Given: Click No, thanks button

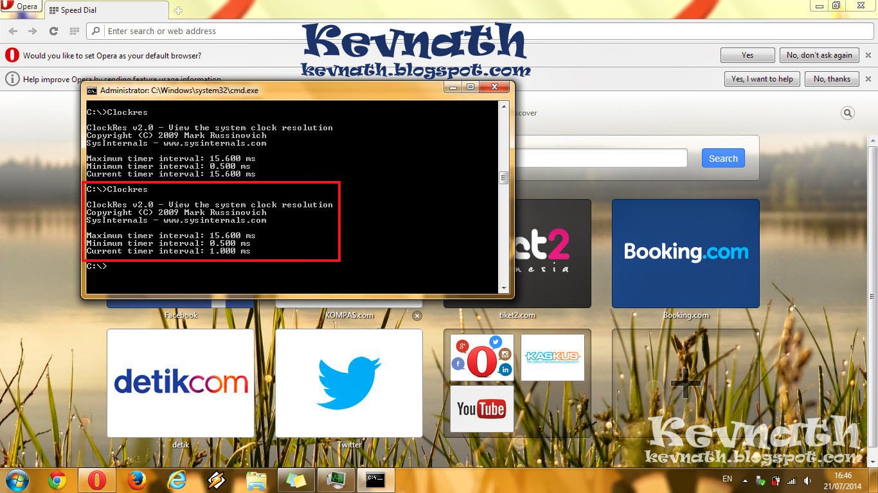Looking at the screenshot, I should pyautogui.click(x=832, y=79).
